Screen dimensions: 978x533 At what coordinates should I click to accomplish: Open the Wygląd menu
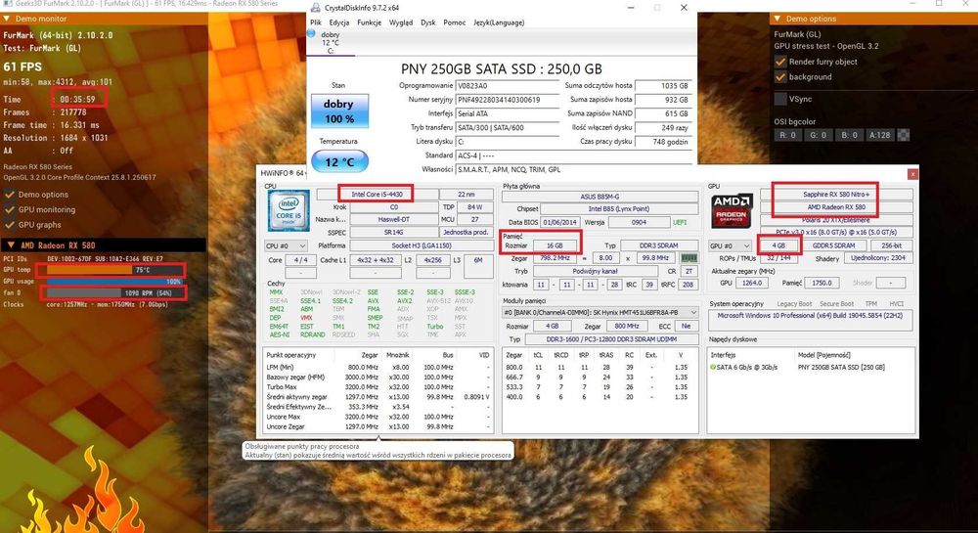pyautogui.click(x=401, y=22)
